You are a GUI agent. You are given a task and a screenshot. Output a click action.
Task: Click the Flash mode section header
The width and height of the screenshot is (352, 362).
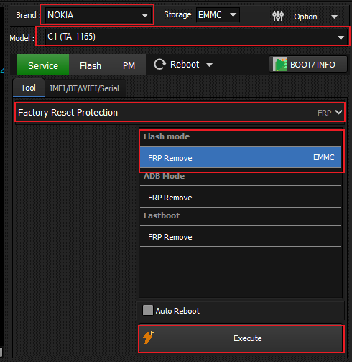click(167, 136)
